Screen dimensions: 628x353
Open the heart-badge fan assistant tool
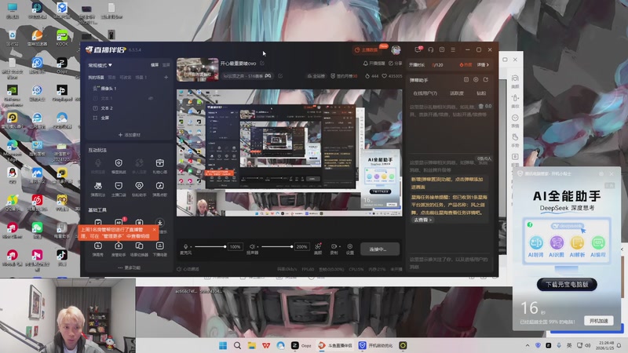point(139,186)
